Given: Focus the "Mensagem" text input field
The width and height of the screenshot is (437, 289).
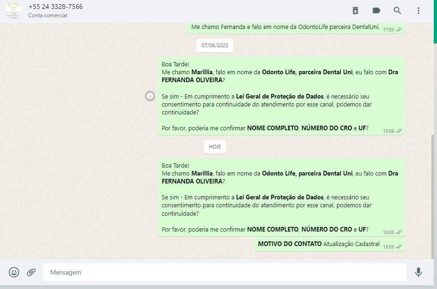Looking at the screenshot, I should [224, 272].
